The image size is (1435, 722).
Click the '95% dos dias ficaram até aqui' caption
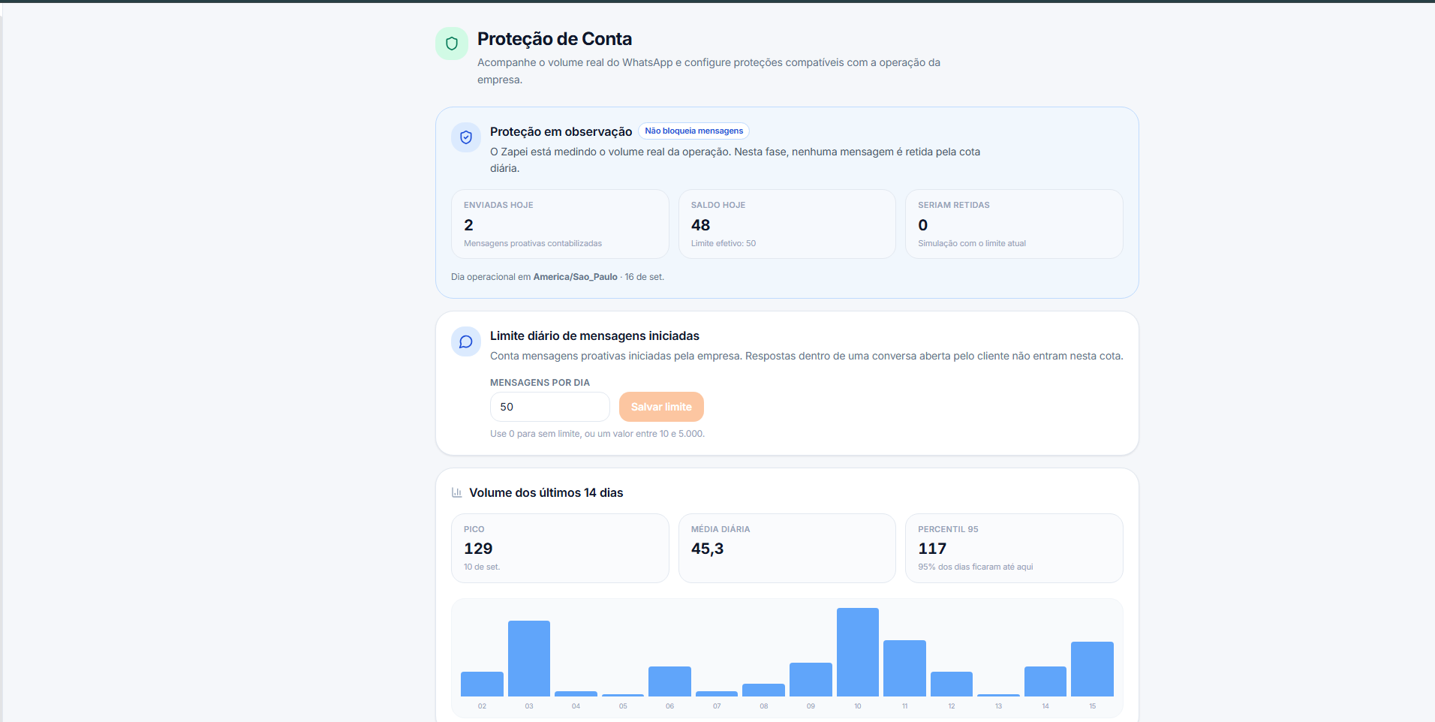(x=976, y=567)
